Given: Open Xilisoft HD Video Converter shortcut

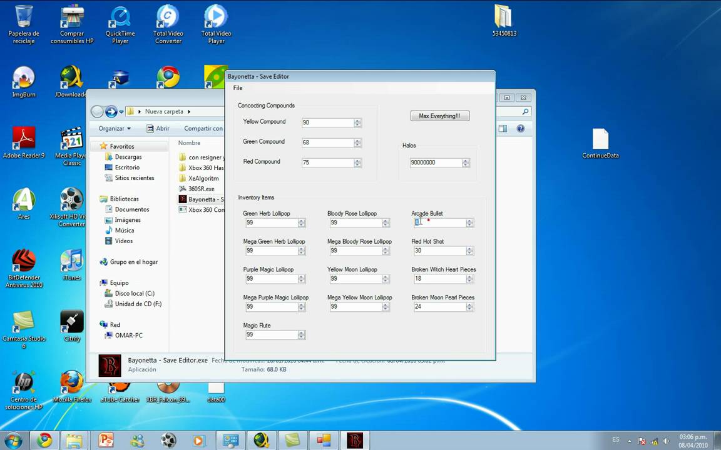Looking at the screenshot, I should tap(72, 207).
